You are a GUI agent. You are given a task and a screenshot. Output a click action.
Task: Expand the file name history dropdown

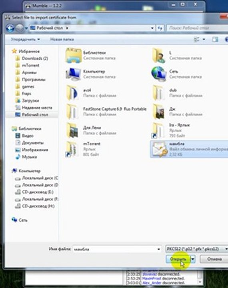[x=158, y=249]
